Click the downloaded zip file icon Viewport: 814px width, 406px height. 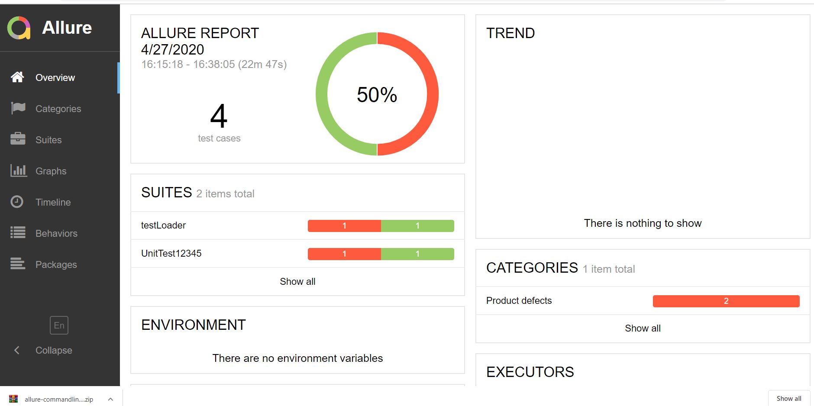point(13,399)
